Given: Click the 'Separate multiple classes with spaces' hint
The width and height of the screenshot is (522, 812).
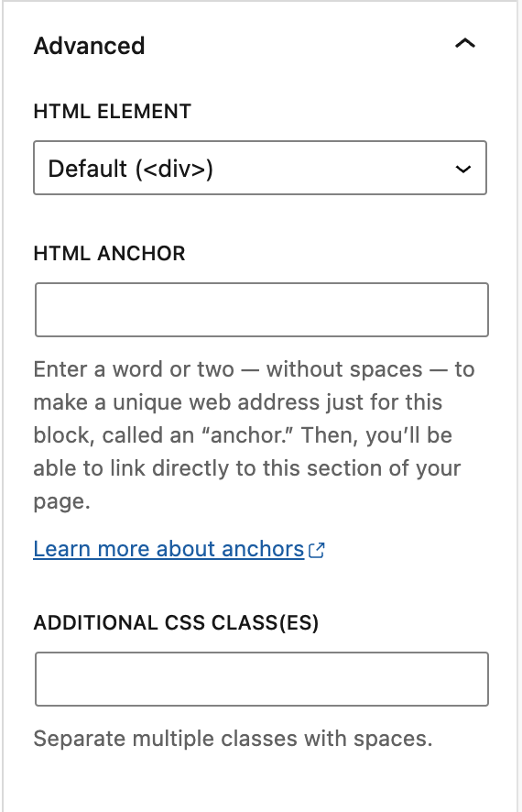Looking at the screenshot, I should click(233, 739).
